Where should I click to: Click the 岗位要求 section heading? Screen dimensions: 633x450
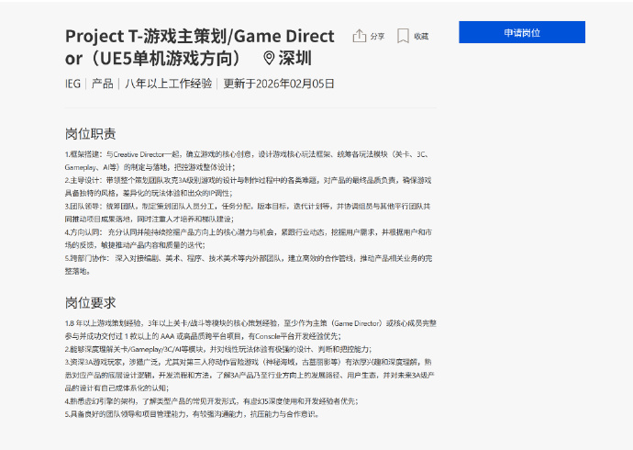[x=90, y=302]
